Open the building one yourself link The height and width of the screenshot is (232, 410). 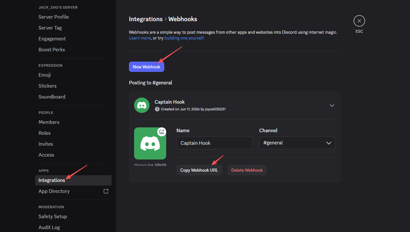coord(184,38)
